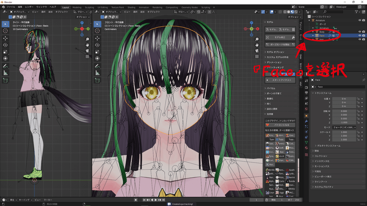Lock scale Z in Transform panel
The image size is (367, 206).
[x=358, y=140]
